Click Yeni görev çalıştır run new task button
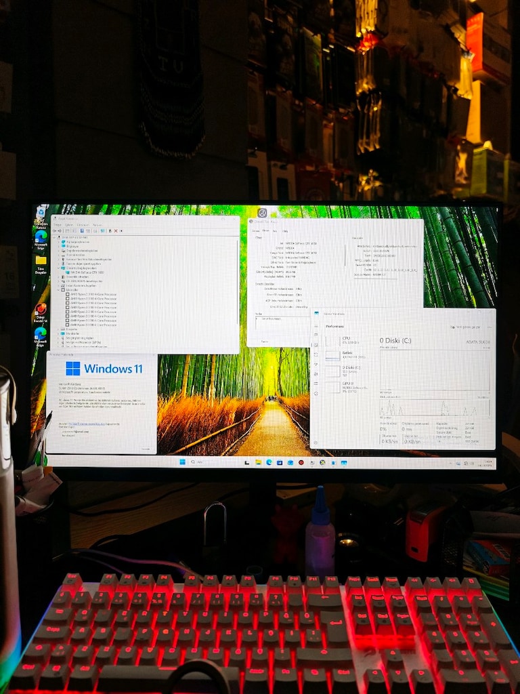This screenshot has height=694, width=520. (464, 327)
